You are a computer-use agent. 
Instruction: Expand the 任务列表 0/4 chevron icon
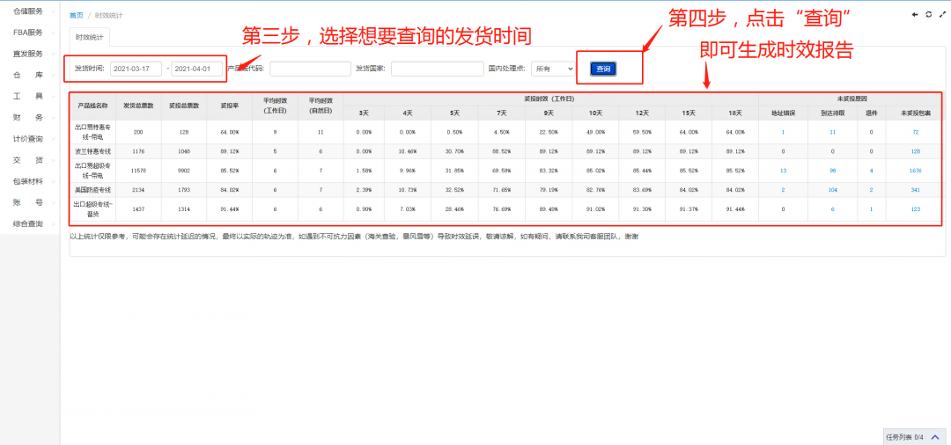[934, 436]
